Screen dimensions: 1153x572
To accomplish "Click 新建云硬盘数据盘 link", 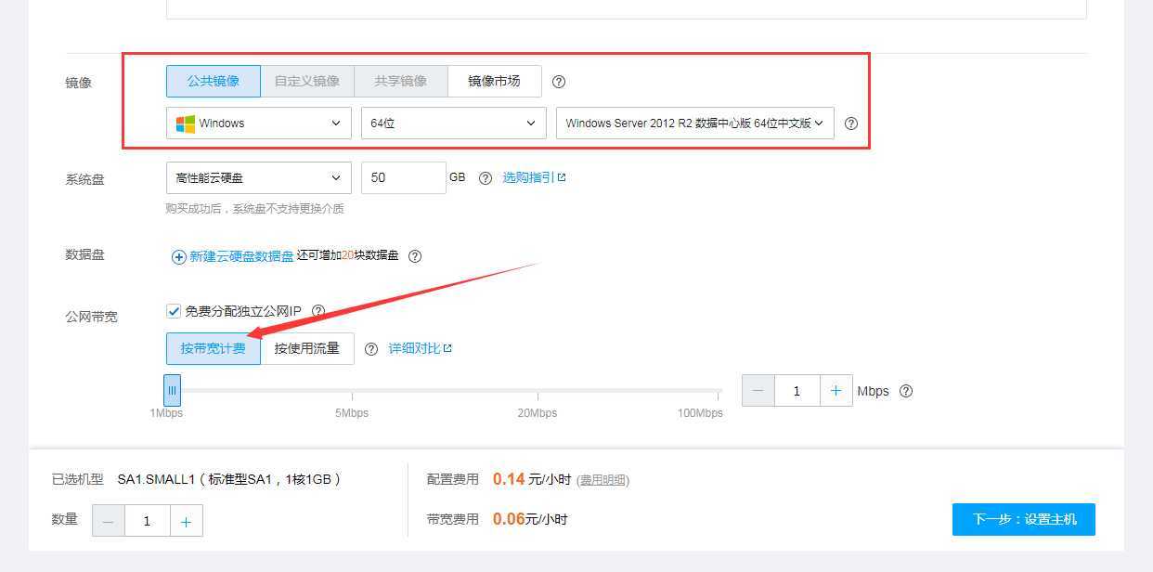I will click(x=242, y=256).
